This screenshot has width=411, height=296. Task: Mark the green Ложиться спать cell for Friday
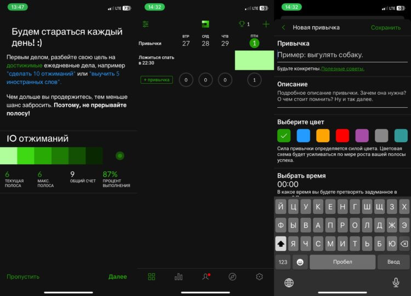coord(254,60)
